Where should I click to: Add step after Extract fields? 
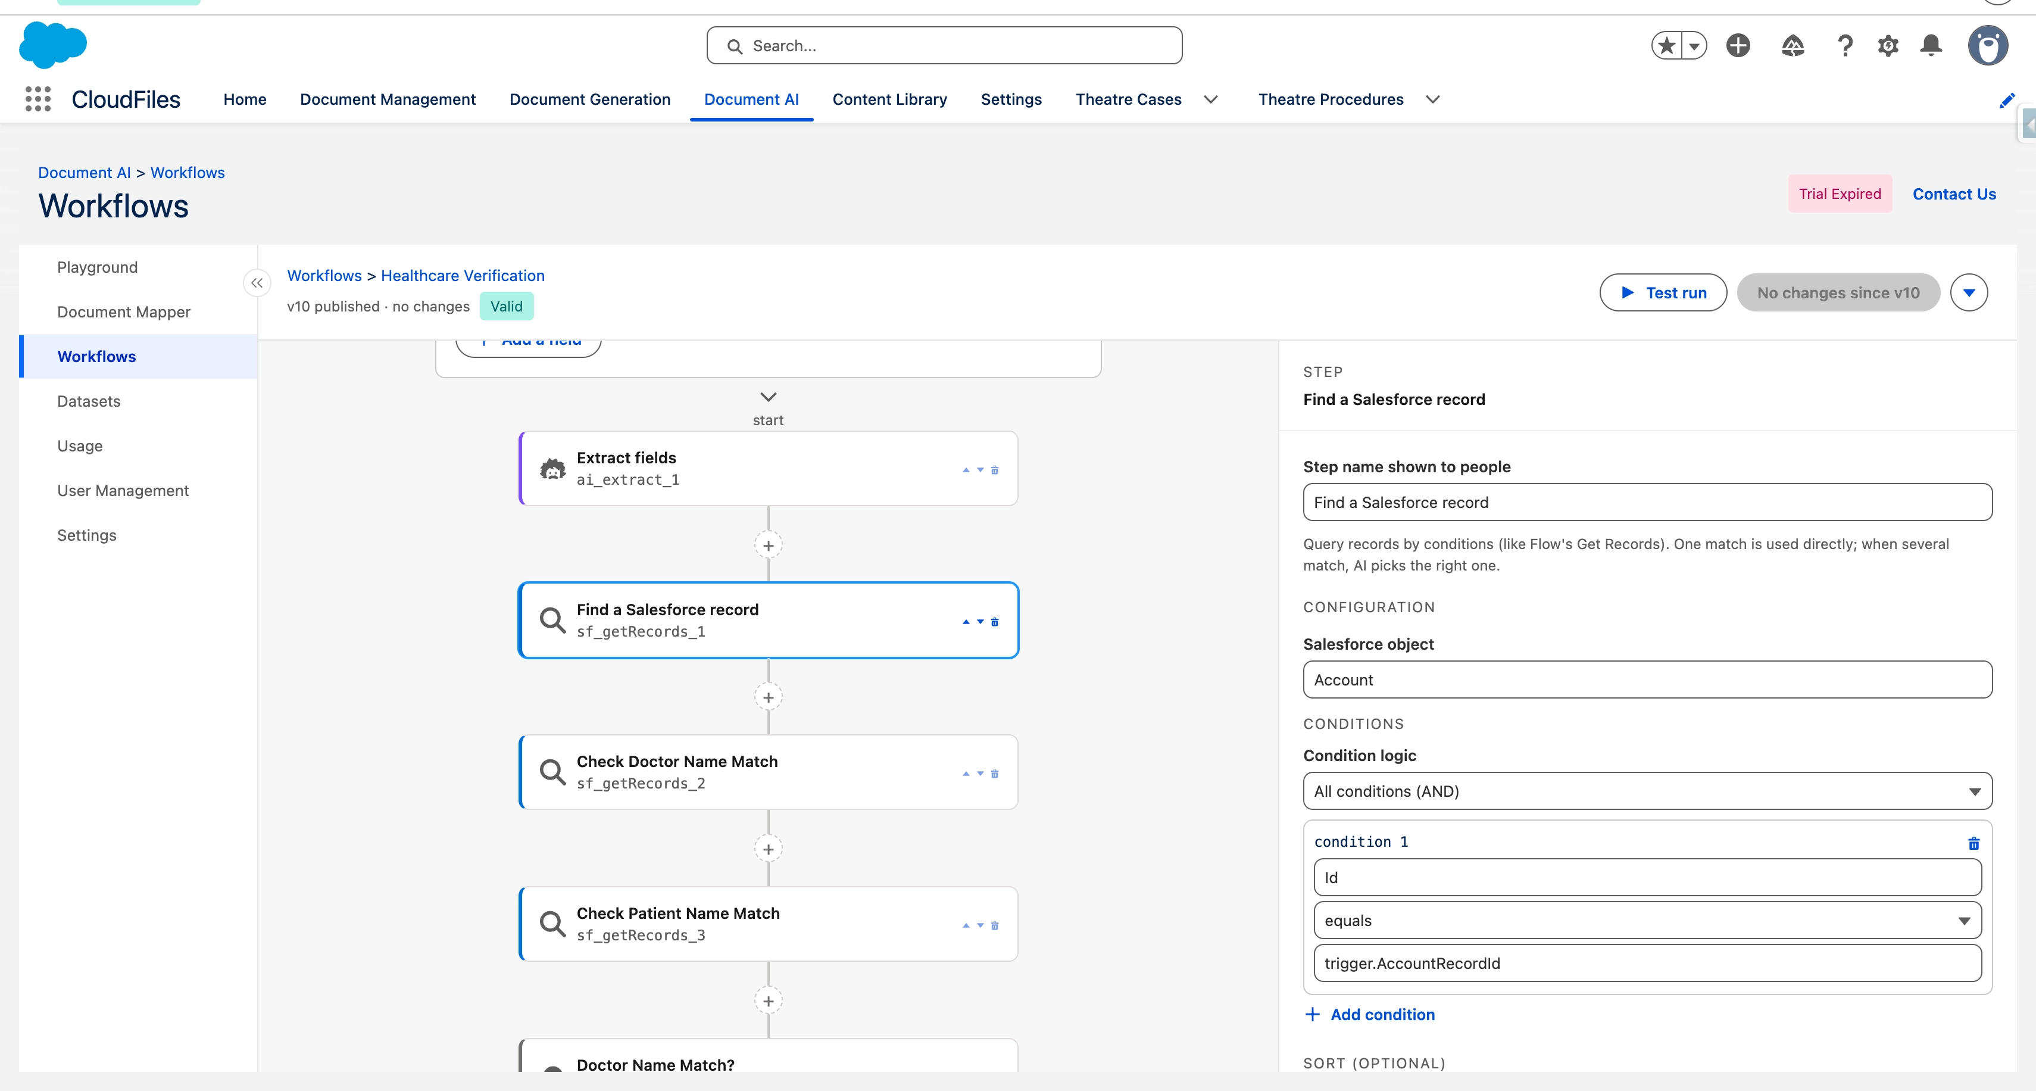(768, 545)
